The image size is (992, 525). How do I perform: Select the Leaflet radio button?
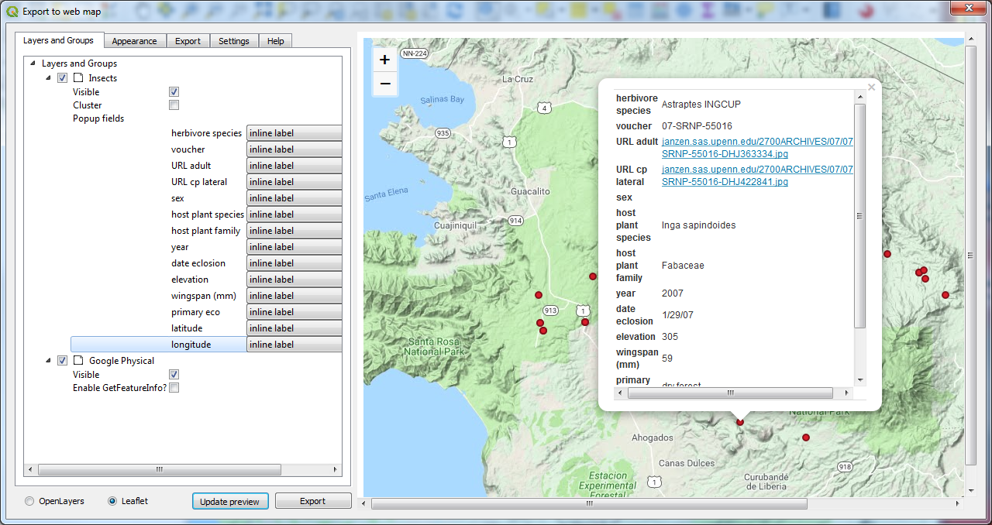tap(113, 501)
